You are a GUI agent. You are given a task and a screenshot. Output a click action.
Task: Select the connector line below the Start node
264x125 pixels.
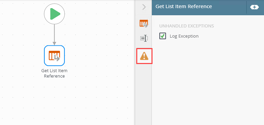coord(54,33)
